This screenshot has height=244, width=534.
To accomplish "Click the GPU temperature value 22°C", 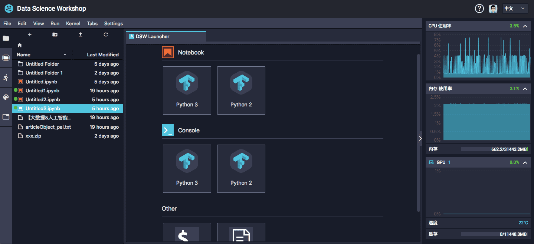I will pyautogui.click(x=523, y=223).
